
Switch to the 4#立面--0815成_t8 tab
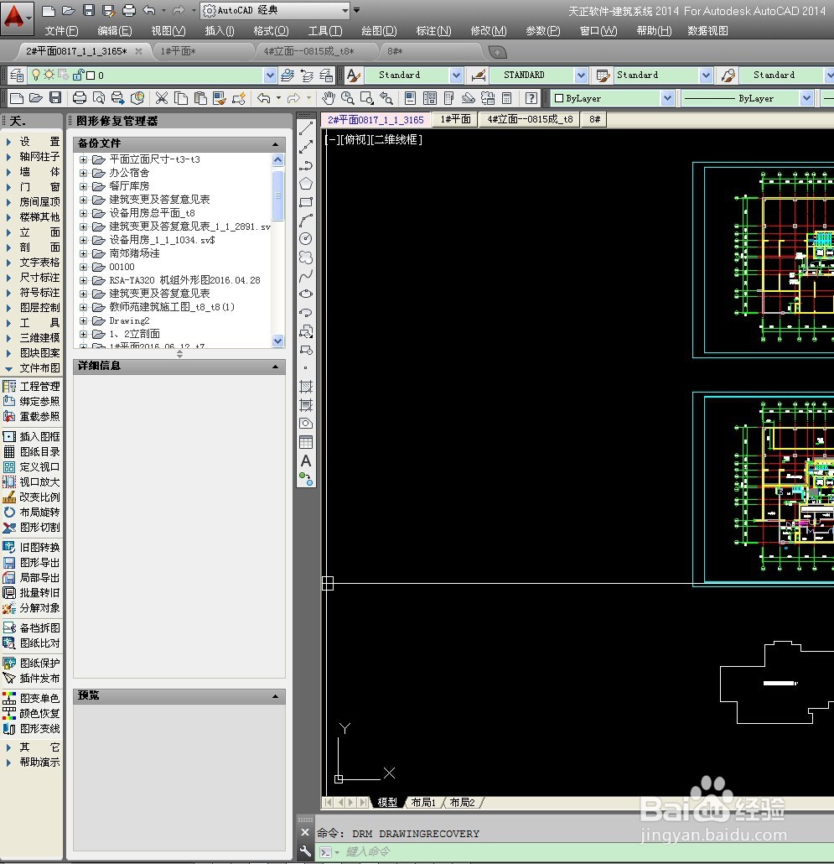pos(530,119)
